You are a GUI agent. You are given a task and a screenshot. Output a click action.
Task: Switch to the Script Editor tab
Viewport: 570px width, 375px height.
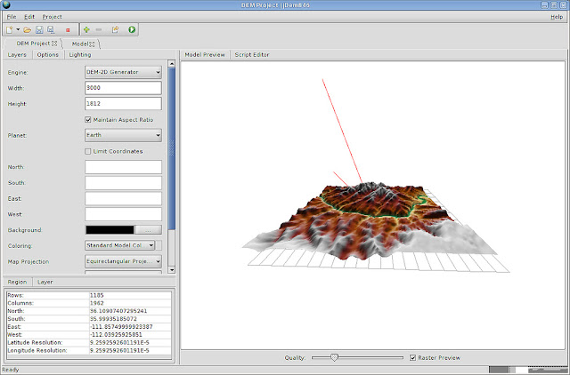[x=252, y=55]
